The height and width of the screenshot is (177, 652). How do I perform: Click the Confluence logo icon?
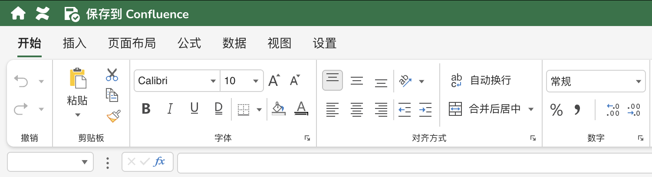point(42,14)
